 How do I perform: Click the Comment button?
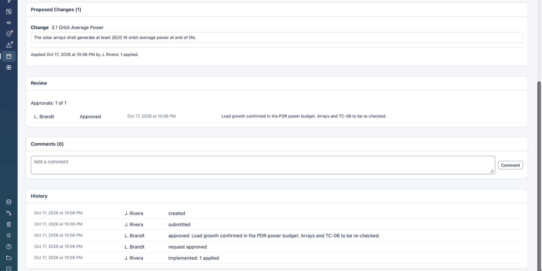click(510, 165)
